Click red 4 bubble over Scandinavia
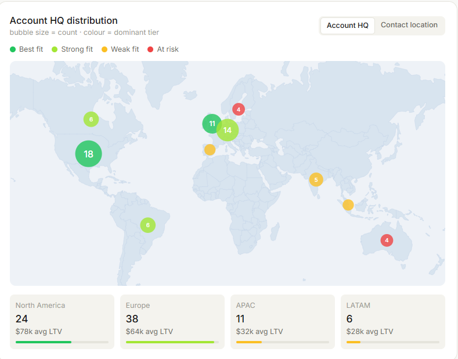 (239, 109)
